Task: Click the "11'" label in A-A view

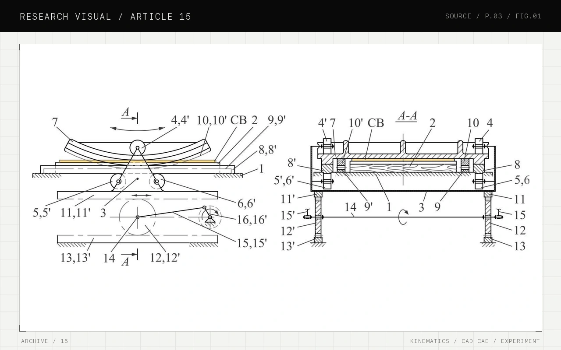Action: [x=288, y=199]
